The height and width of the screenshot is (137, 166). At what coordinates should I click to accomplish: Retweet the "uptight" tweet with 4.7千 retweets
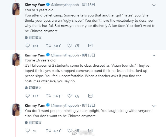point(49,130)
